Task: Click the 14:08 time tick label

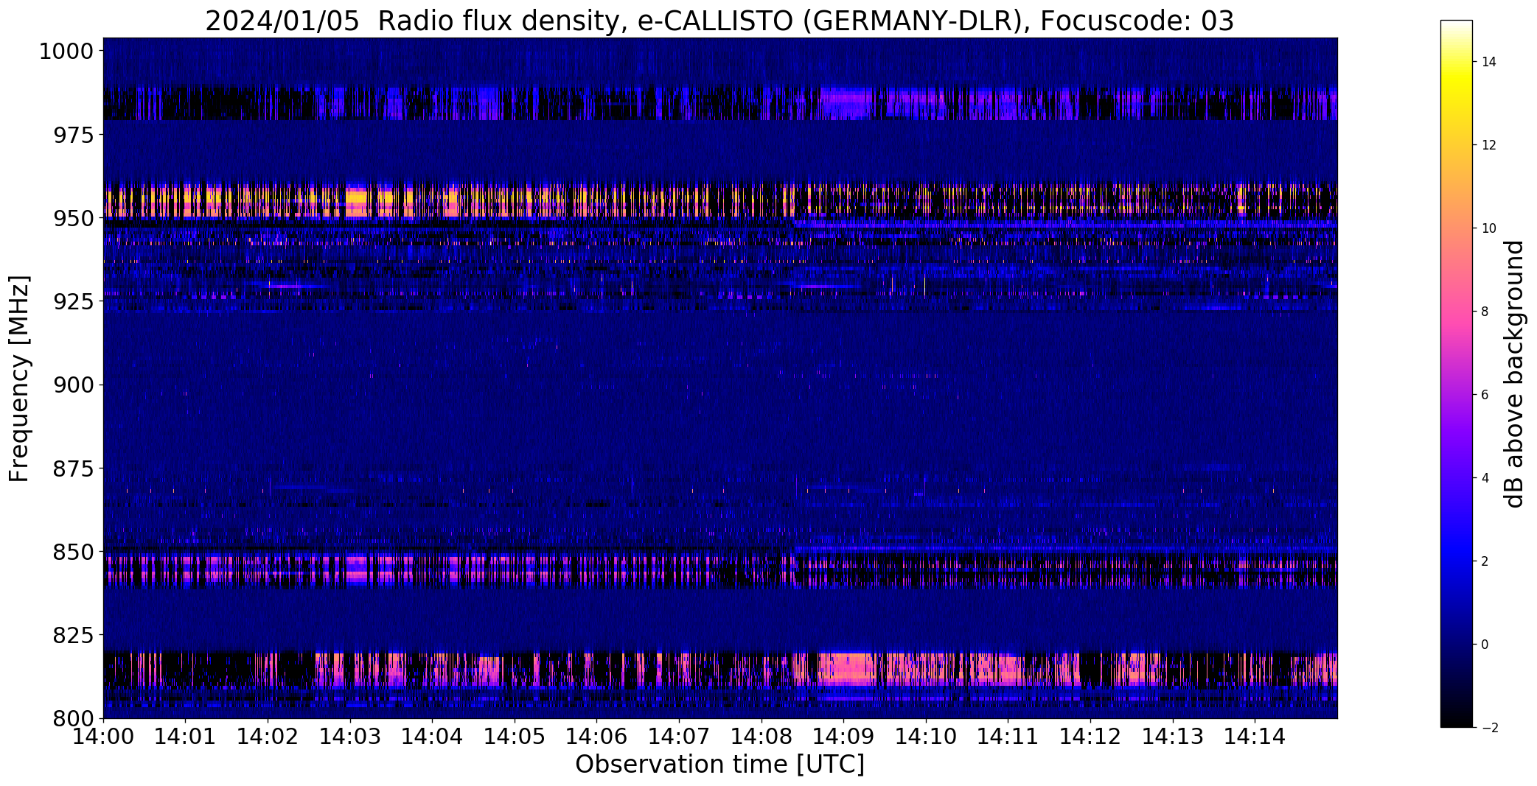Action: click(x=761, y=737)
